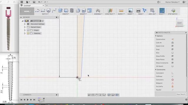Select the Circle sketch tool
Screen dimensions: 188x105
[x=48, y=10]
